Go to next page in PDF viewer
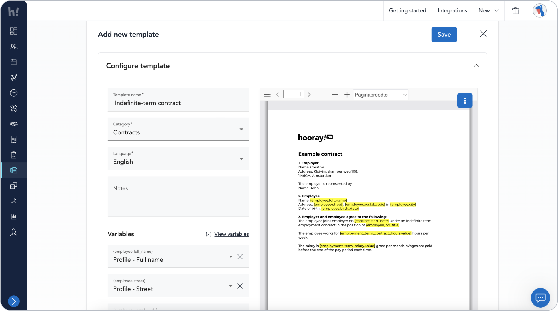 [x=309, y=95]
